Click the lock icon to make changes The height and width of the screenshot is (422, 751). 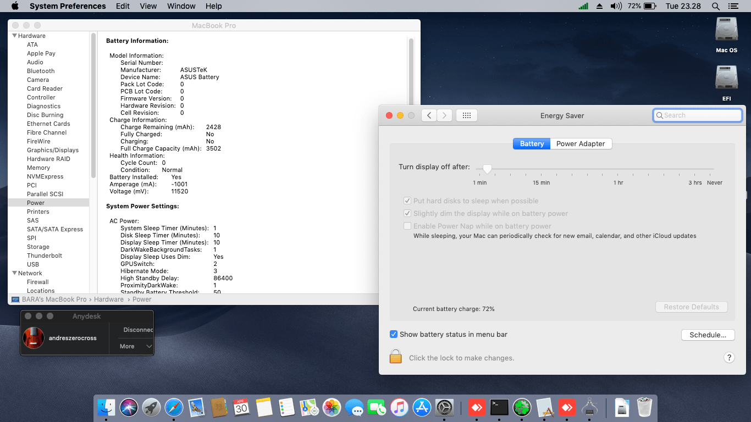tap(395, 357)
